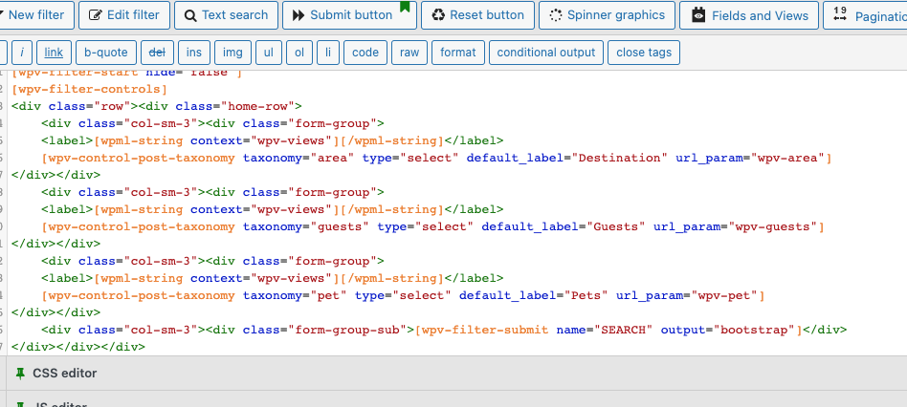Click "guests" taxonomy value in code
The height and width of the screenshot is (407, 907).
pyautogui.click(x=340, y=226)
